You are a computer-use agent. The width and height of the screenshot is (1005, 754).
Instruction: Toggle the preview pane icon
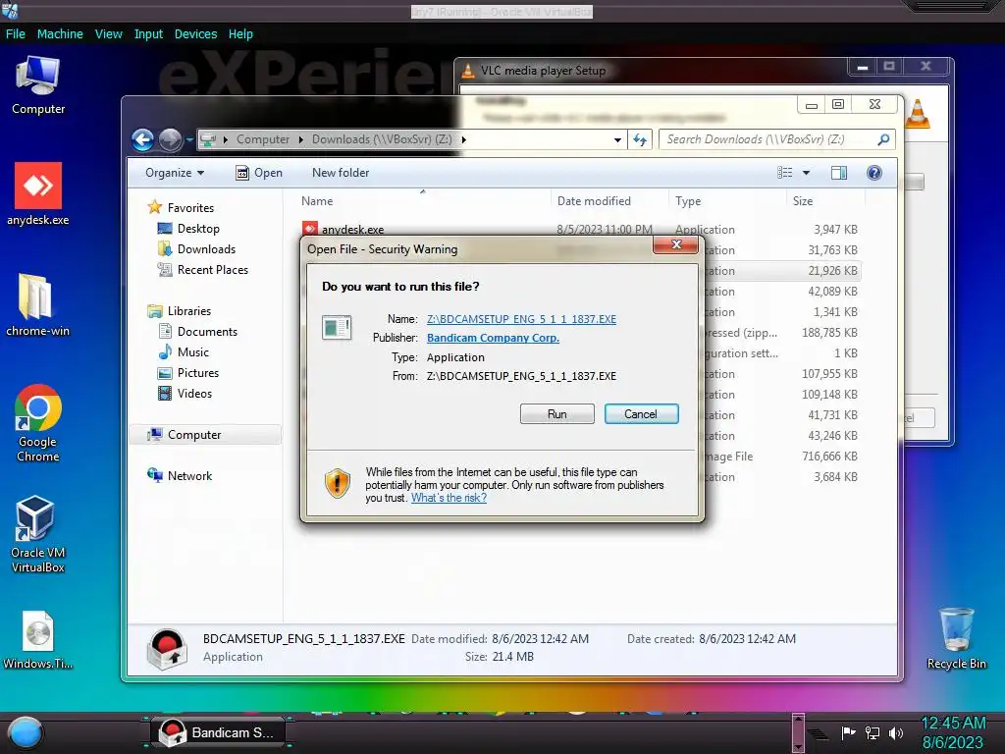[x=839, y=173]
